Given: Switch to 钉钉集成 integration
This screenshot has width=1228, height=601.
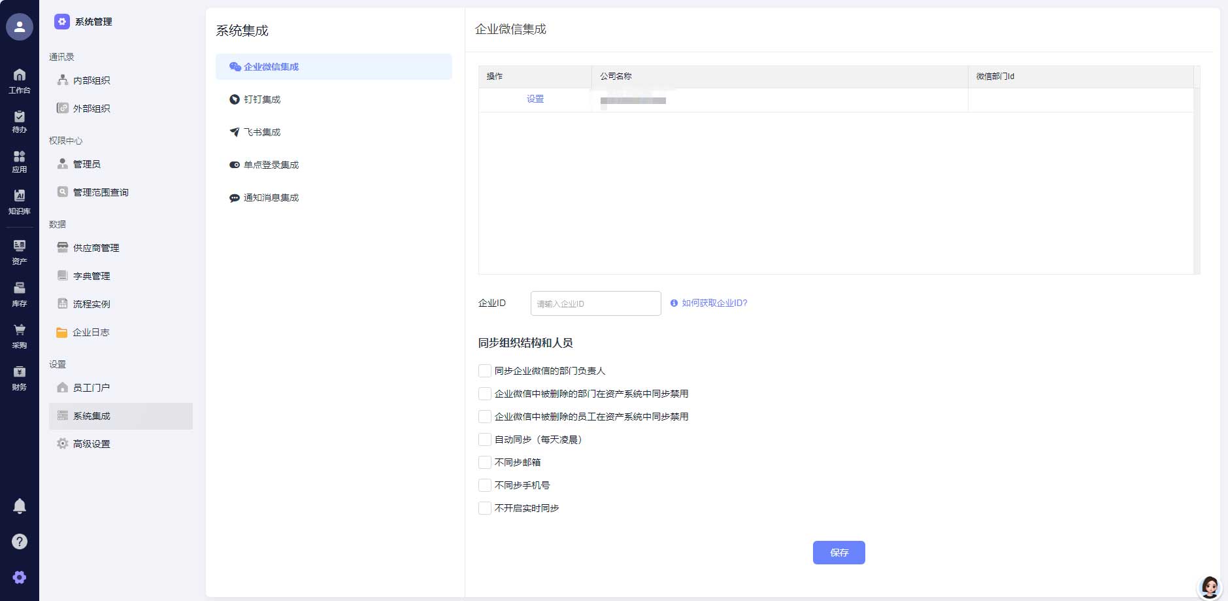Looking at the screenshot, I should (x=261, y=99).
